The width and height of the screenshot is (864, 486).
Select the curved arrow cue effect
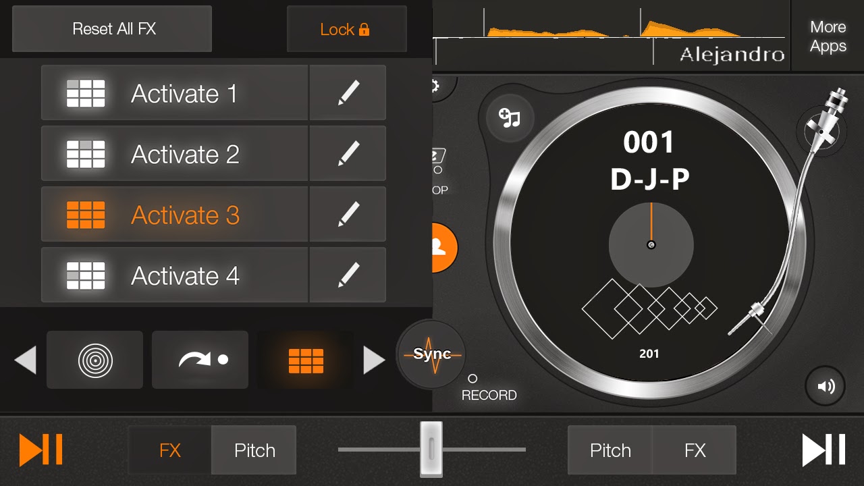tap(200, 360)
